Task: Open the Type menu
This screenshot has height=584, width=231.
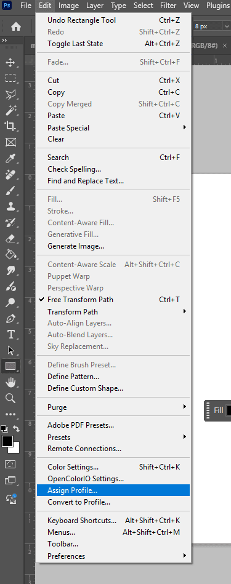Action: pyautogui.click(x=118, y=6)
